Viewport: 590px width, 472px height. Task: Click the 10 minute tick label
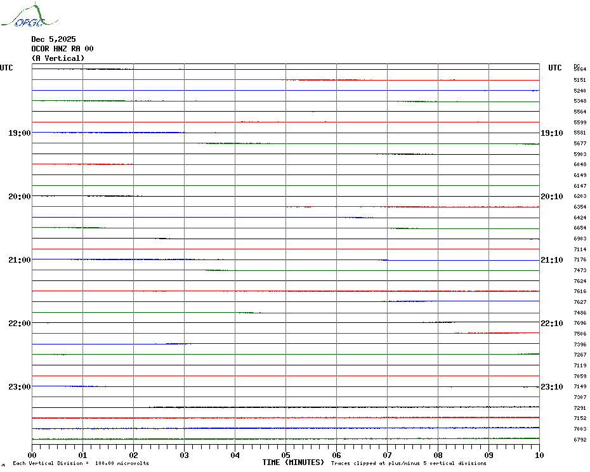pyautogui.click(x=539, y=455)
